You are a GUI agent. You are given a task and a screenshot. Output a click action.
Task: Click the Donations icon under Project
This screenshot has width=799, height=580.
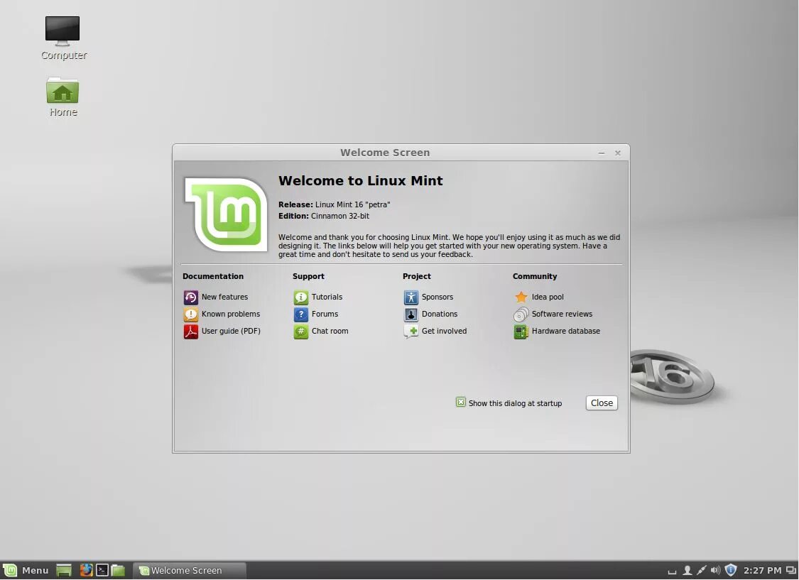[411, 314]
